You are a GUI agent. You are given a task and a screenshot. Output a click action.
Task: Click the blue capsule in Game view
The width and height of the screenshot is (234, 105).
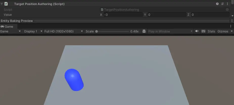pos(74,80)
